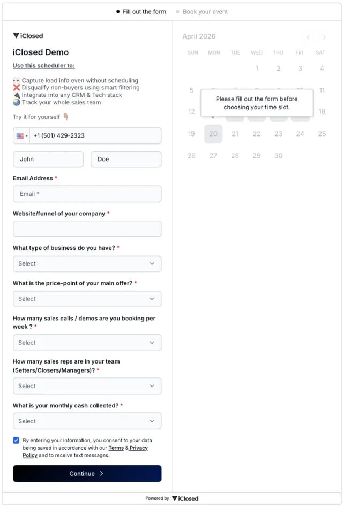
Task: Open the Terms link
Action: [116, 447]
